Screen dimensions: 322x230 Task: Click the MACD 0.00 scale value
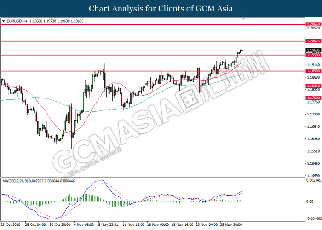[310, 201]
